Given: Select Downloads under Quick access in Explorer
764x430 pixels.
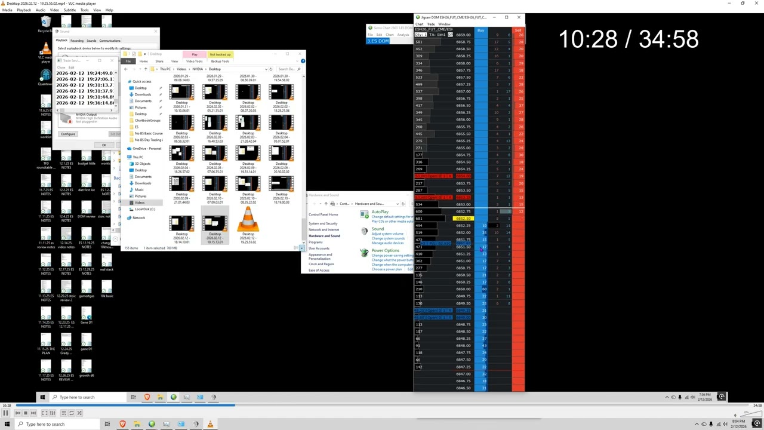Looking at the screenshot, I should [x=143, y=94].
